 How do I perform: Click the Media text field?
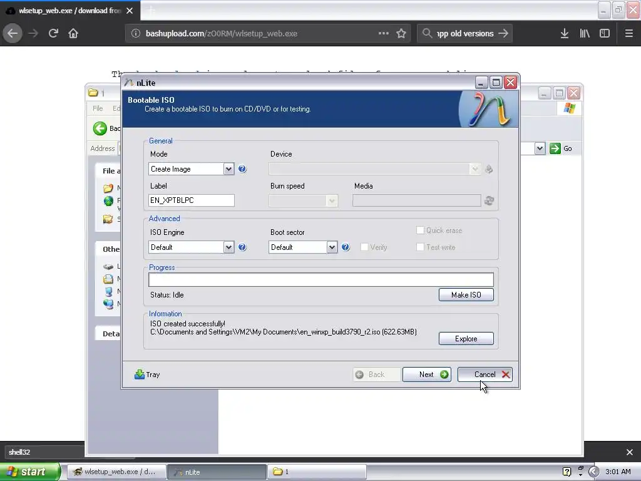(x=416, y=200)
